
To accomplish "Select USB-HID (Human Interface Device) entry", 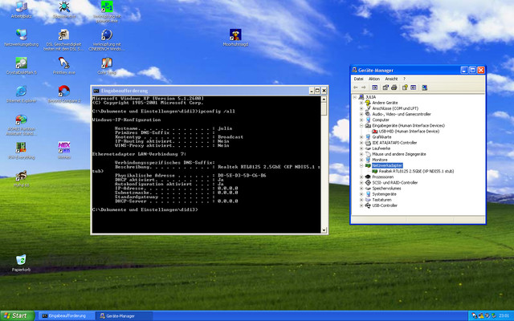I will (x=409, y=132).
